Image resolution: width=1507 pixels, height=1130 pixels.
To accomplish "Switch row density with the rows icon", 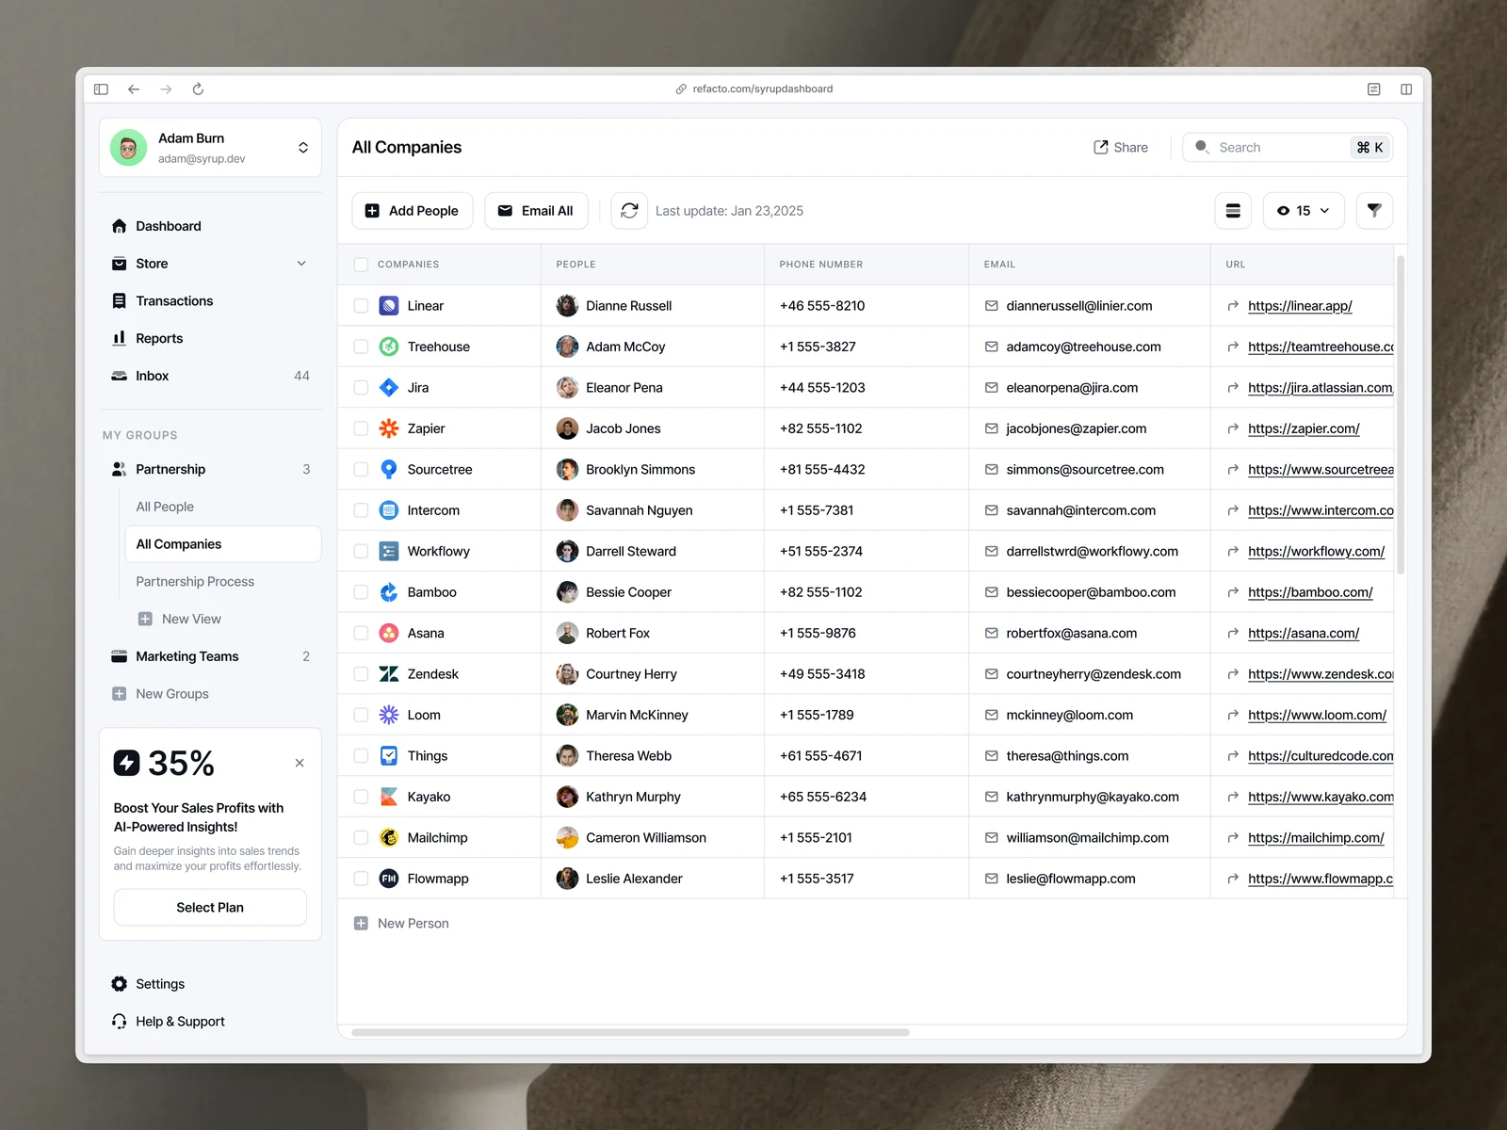I will tap(1233, 211).
